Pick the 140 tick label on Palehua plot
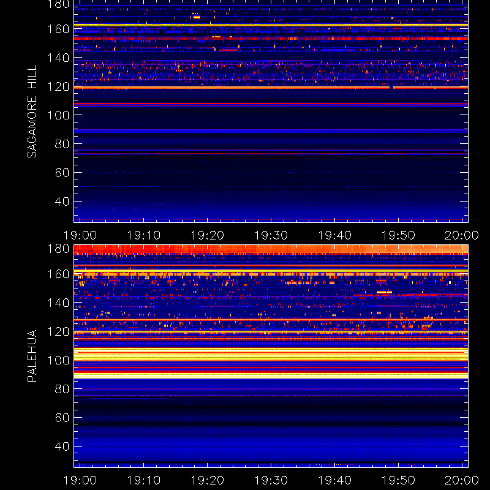Screen dimensions: 490x490 (58, 303)
